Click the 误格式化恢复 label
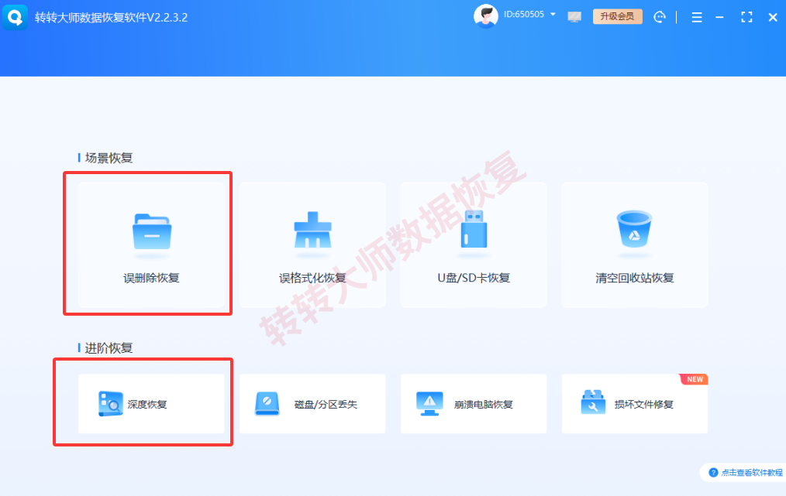This screenshot has height=496, width=786. [x=312, y=279]
